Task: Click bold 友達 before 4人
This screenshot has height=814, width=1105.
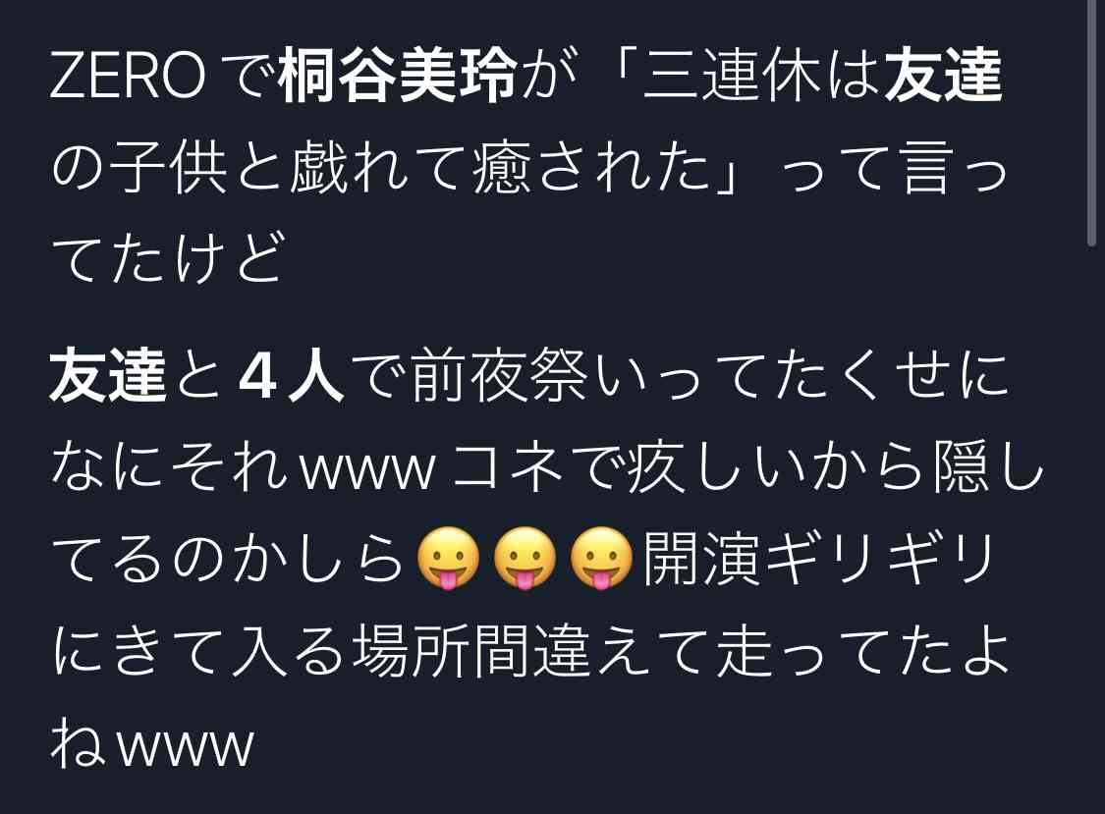Action: [108, 376]
